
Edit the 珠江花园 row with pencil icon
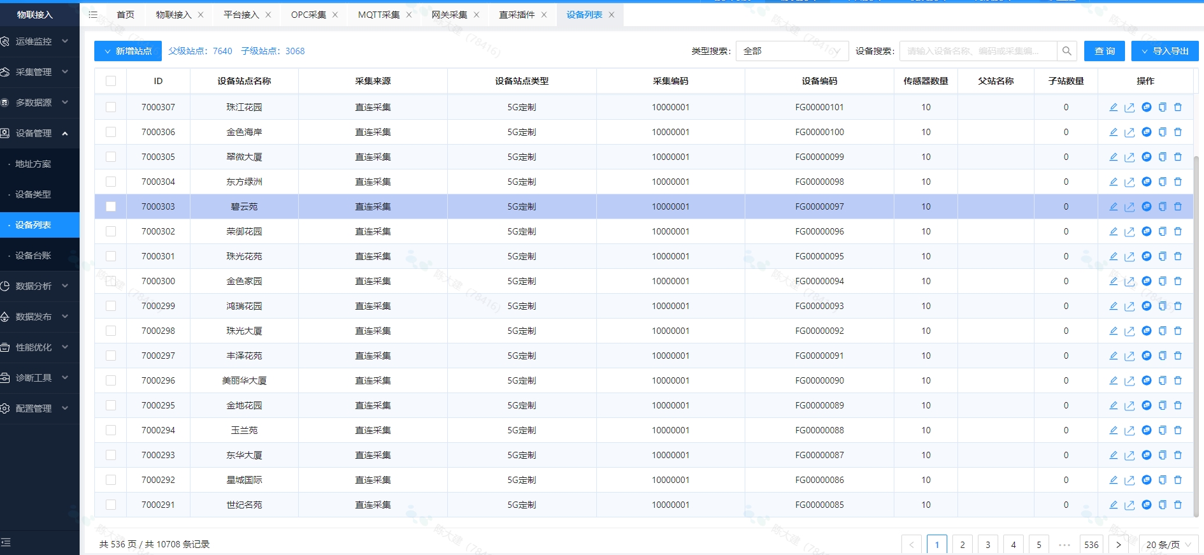click(1114, 107)
